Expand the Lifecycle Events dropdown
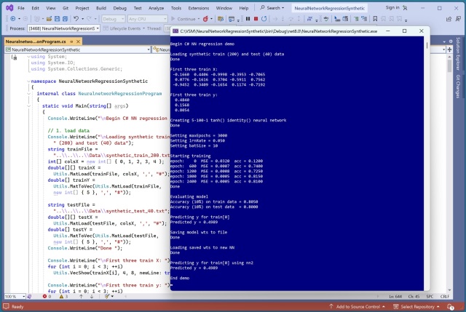 point(144,28)
